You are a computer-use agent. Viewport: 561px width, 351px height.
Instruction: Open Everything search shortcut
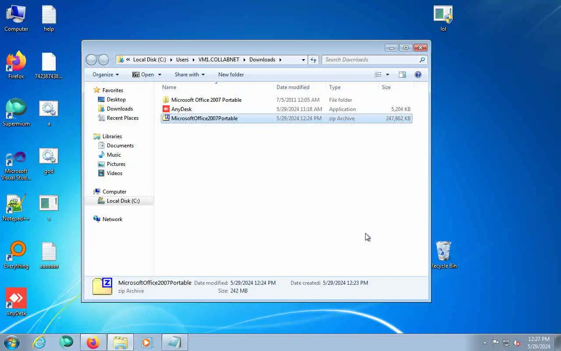coord(16,255)
